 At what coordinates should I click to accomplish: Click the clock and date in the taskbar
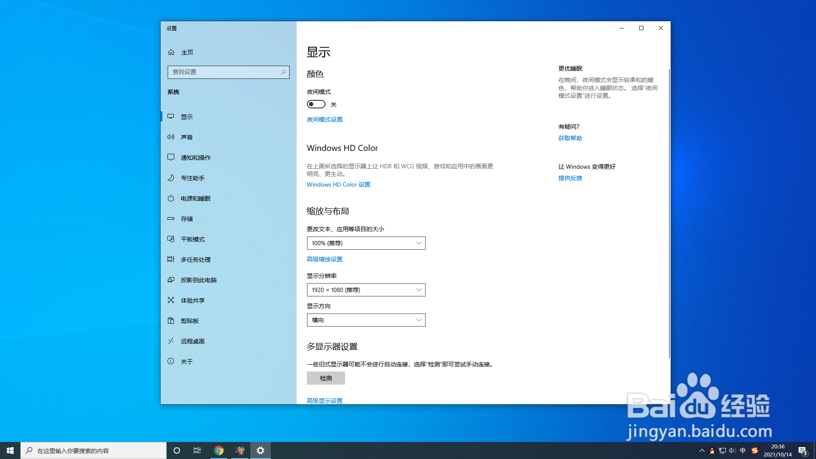point(778,450)
